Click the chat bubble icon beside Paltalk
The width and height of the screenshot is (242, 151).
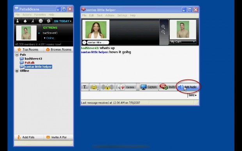point(21,63)
